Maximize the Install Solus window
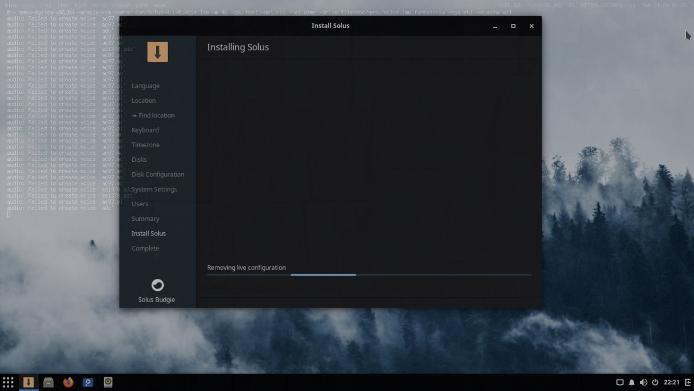 pos(513,26)
